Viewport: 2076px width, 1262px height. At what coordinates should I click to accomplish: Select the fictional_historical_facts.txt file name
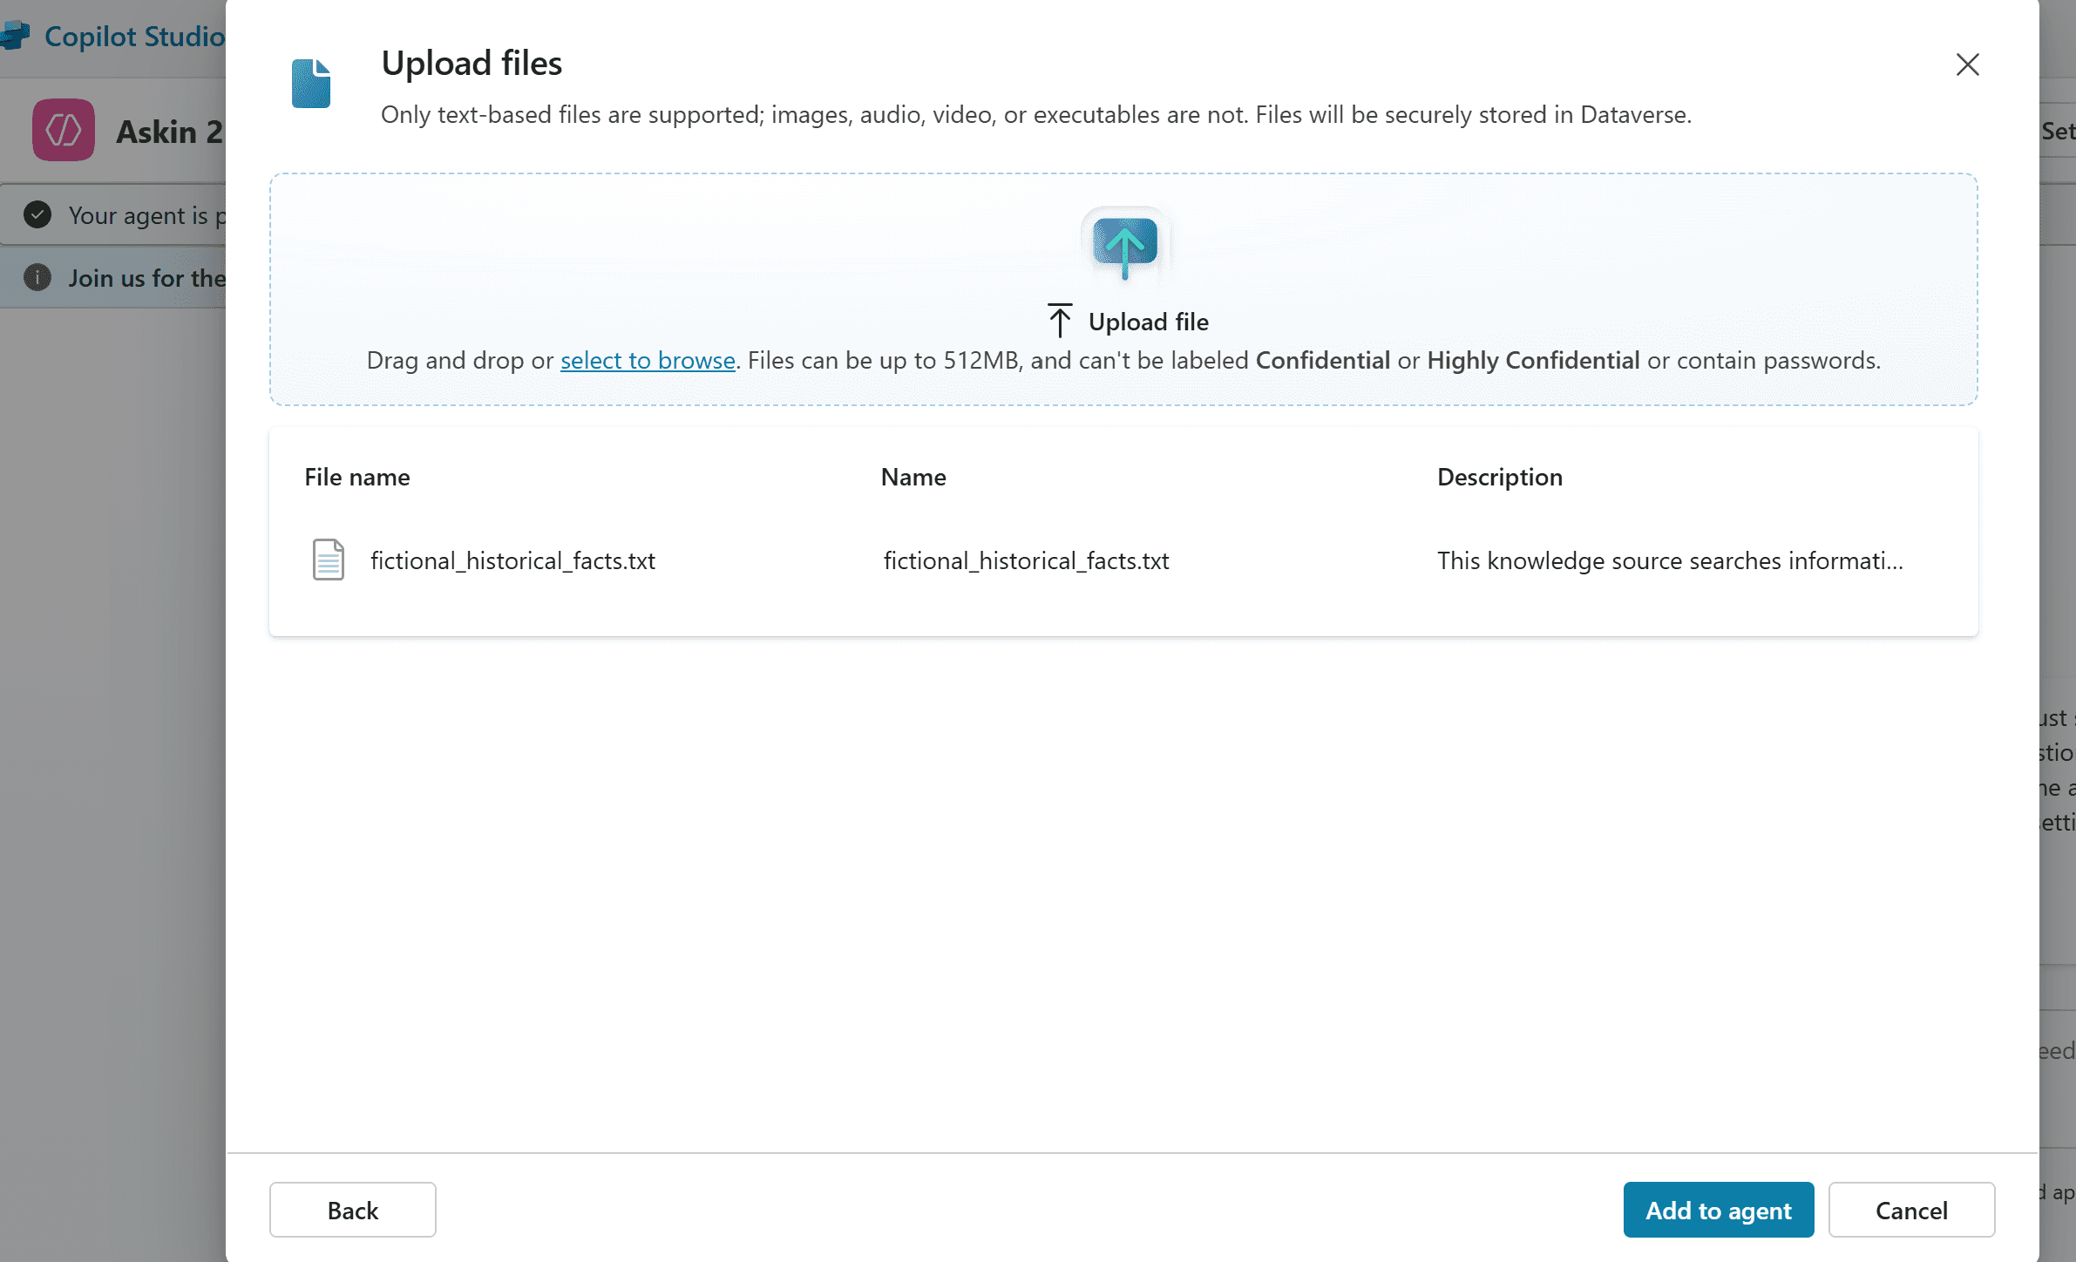tap(512, 560)
